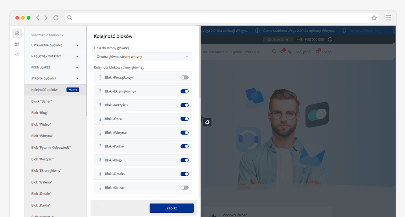
Task: Open Więcej dropdown in preview menu
Action: (253, 52)
